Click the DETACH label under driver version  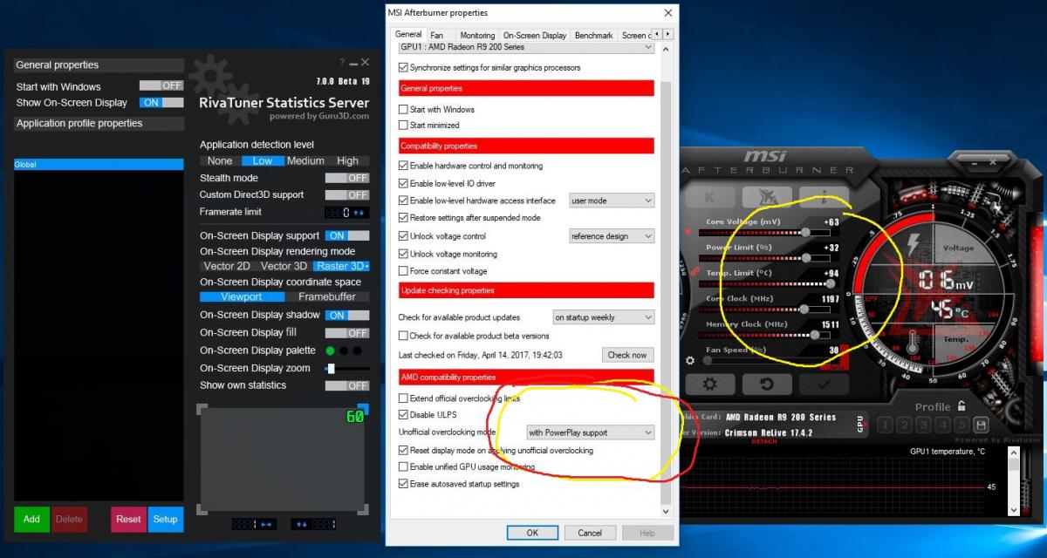(x=763, y=441)
